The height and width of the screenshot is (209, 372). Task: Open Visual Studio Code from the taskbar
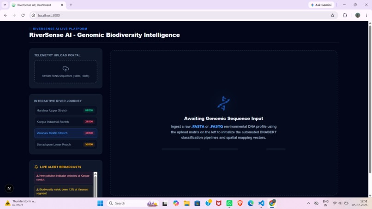[x=261, y=203]
